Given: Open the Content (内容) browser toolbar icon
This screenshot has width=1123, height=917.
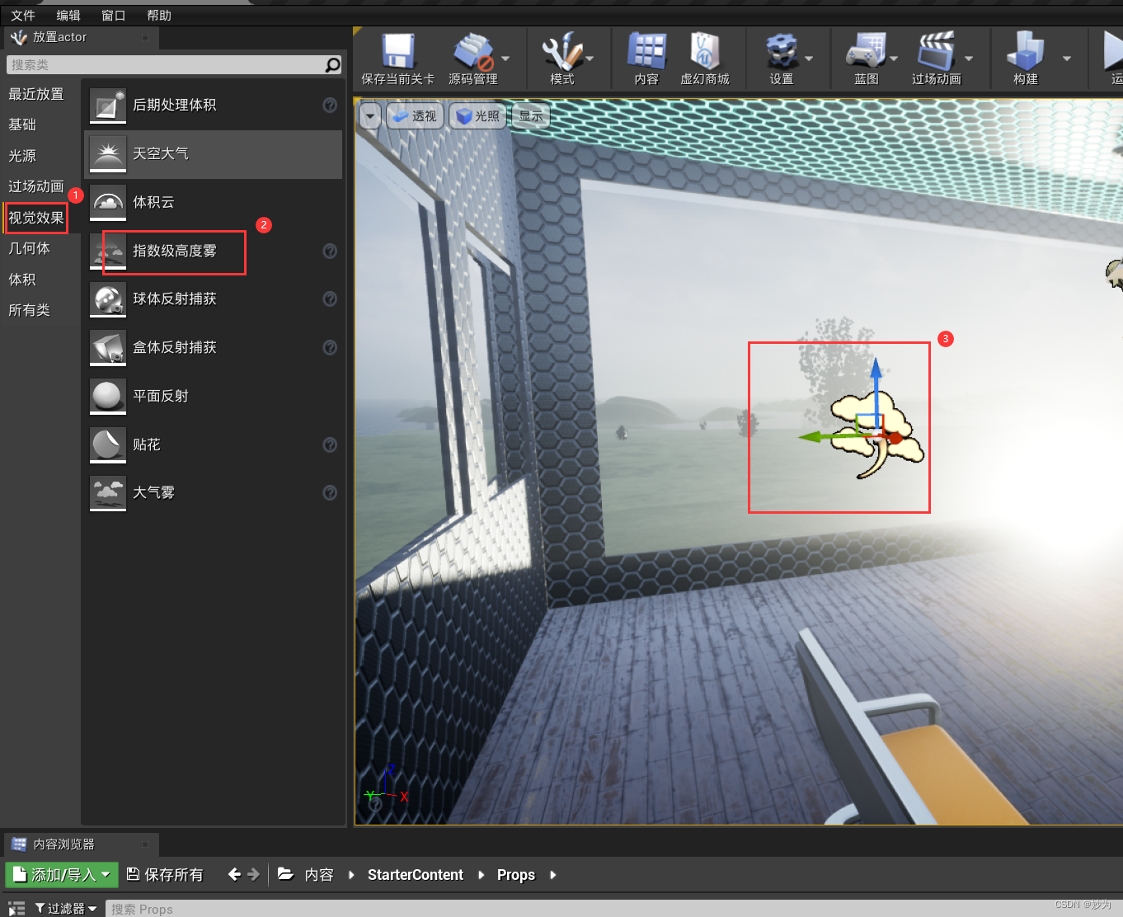Looking at the screenshot, I should pyautogui.click(x=646, y=51).
